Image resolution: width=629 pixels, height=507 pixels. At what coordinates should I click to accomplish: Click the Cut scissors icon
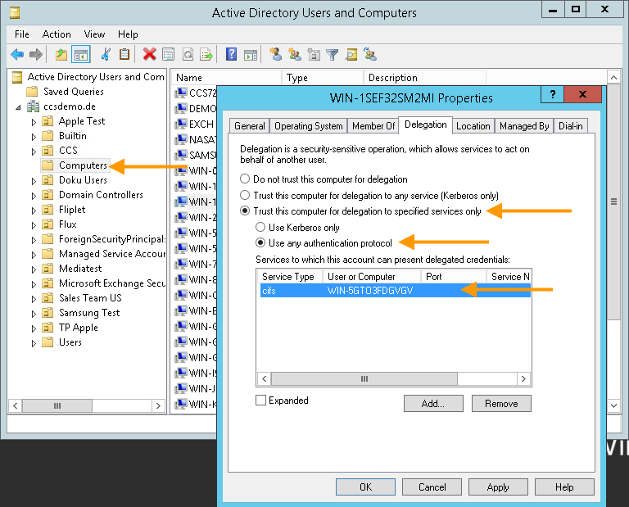pos(106,54)
